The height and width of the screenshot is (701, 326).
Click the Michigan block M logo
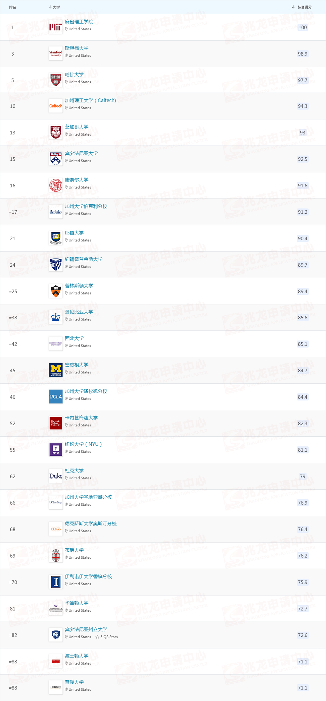pyautogui.click(x=55, y=370)
